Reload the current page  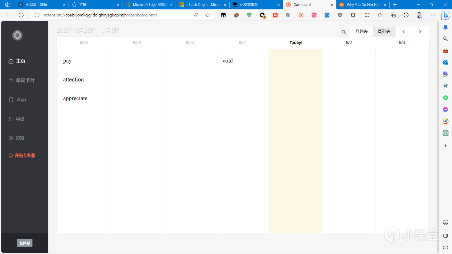[x=21, y=15]
